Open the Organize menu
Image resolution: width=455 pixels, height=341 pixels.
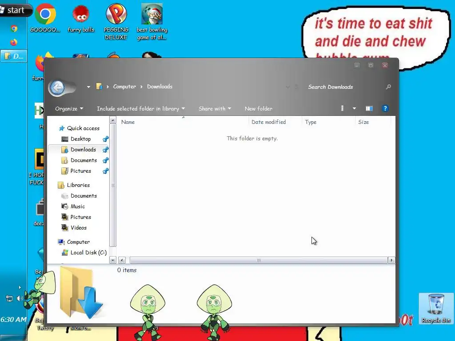tap(69, 109)
